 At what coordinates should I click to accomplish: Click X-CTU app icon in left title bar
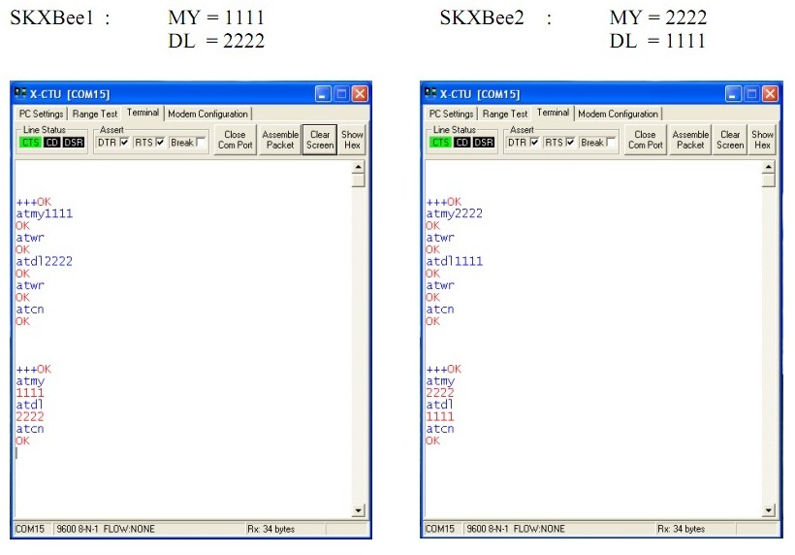tap(20, 93)
